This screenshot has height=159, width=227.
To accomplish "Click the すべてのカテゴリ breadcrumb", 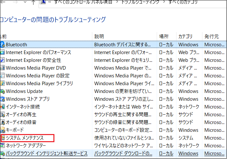I will click(x=183, y=2).
